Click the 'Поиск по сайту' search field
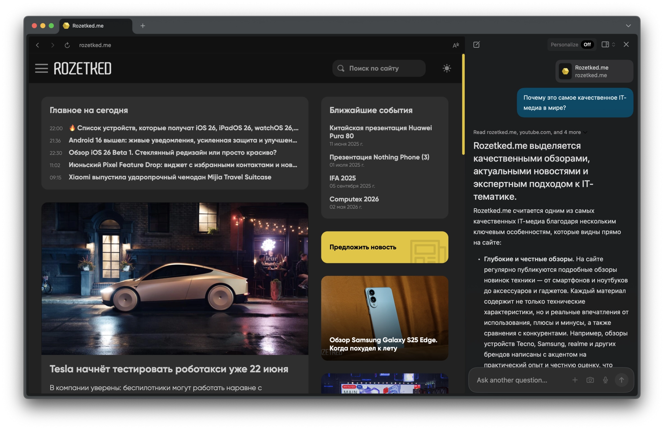 pos(379,68)
